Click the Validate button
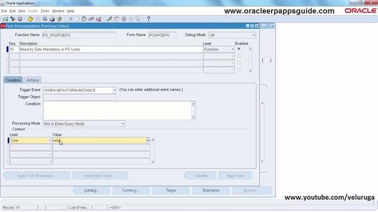 (201, 175)
